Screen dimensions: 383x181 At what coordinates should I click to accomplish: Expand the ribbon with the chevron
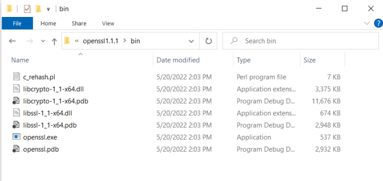367,23
